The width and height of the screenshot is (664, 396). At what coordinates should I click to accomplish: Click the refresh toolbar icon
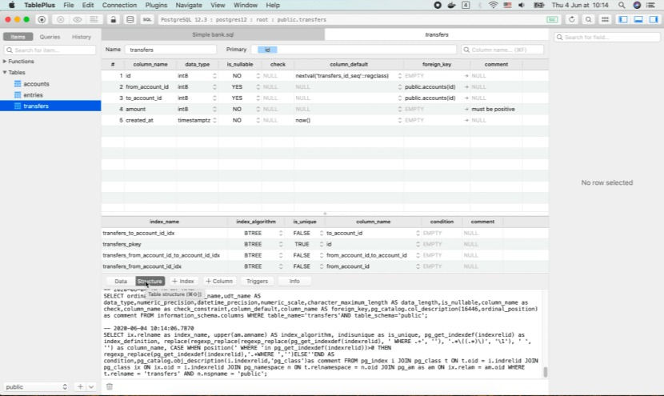572,19
